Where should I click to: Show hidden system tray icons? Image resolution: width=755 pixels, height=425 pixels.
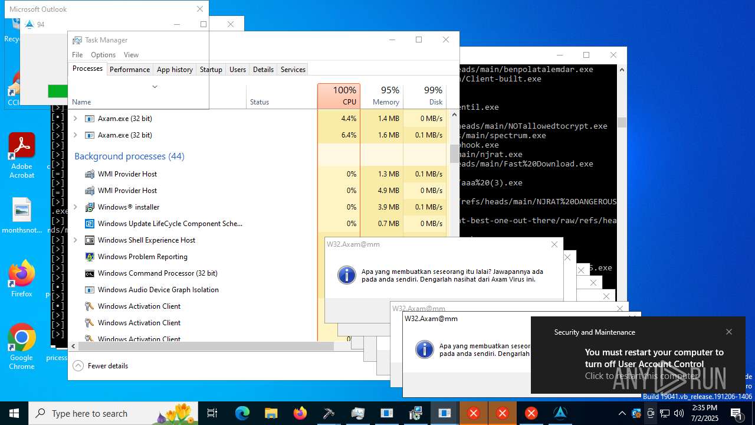tap(622, 413)
